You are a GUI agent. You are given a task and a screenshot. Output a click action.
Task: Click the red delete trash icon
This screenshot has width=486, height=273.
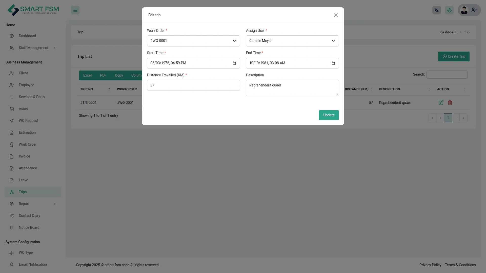point(450,103)
